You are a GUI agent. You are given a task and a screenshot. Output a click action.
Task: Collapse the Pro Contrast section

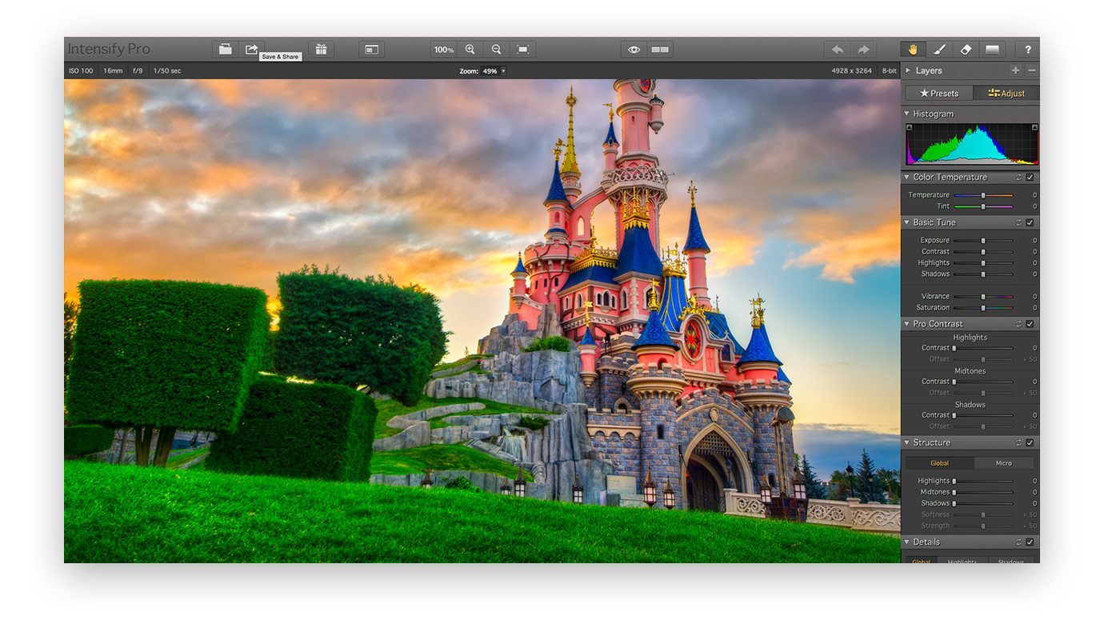(x=907, y=324)
